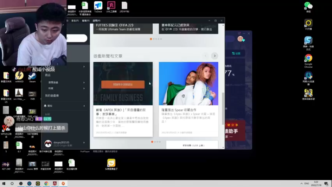
Task: Expand the 特賣 submenu arrow
Action: [x=84, y=89]
